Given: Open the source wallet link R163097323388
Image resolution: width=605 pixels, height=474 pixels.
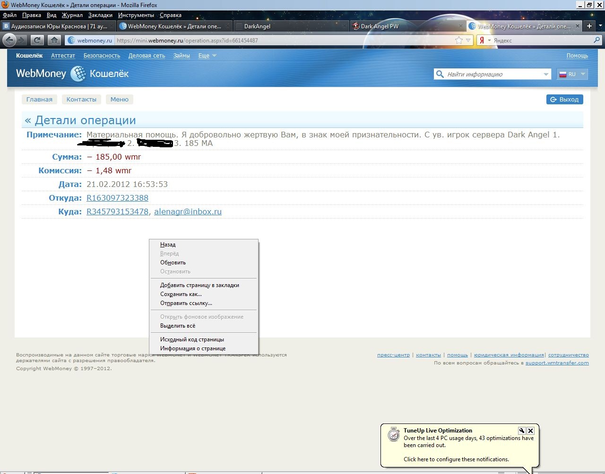Looking at the screenshot, I should tap(117, 198).
